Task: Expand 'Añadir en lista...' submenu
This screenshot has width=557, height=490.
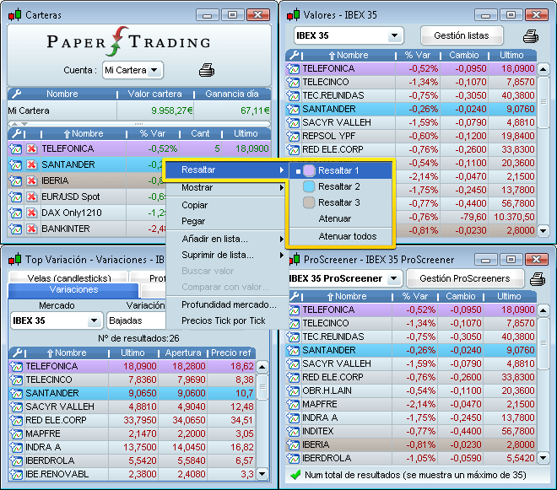Action: [x=226, y=239]
